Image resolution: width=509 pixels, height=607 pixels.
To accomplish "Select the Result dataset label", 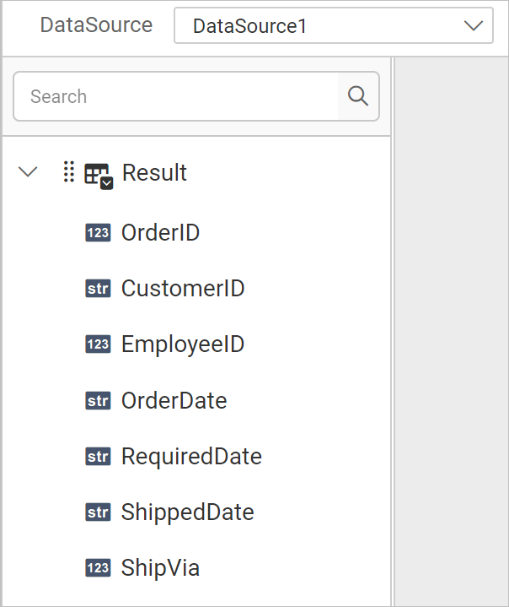I will [x=154, y=172].
